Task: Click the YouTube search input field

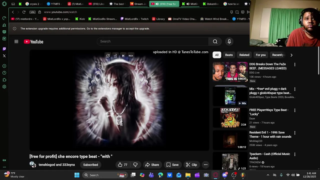Action: (153, 41)
